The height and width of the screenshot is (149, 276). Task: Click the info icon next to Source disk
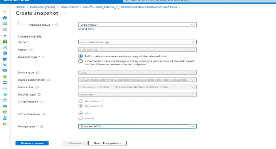pos(37,87)
